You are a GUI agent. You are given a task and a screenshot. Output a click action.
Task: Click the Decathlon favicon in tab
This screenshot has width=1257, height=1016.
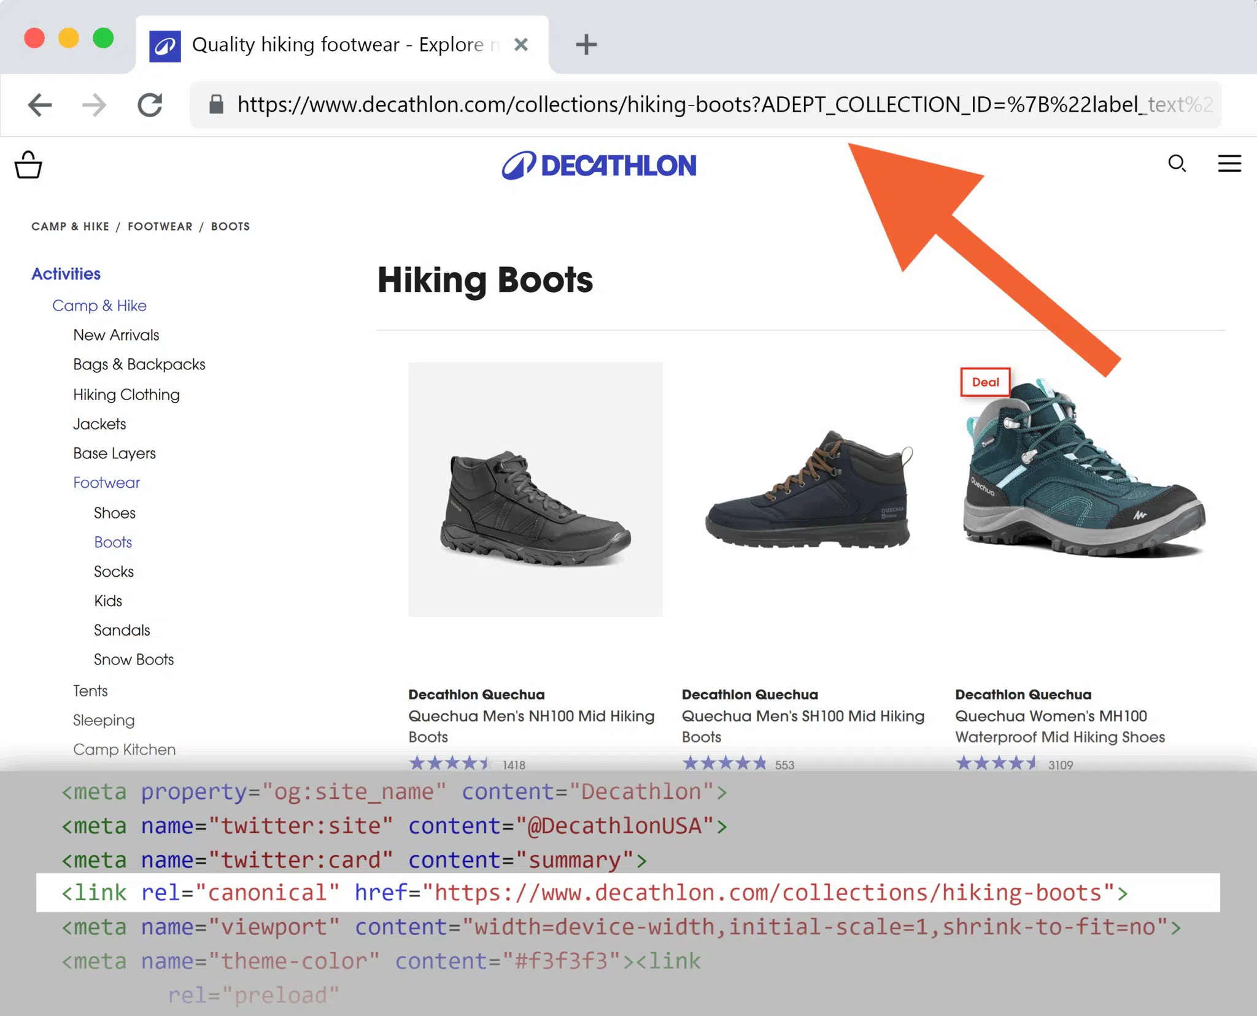165,45
